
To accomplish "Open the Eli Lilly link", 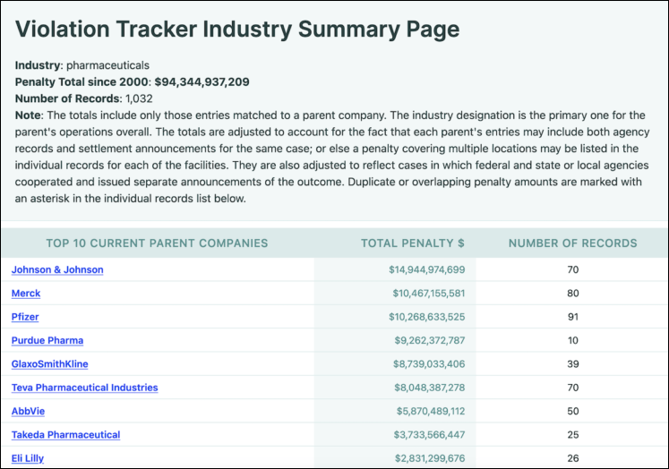I will point(28,458).
